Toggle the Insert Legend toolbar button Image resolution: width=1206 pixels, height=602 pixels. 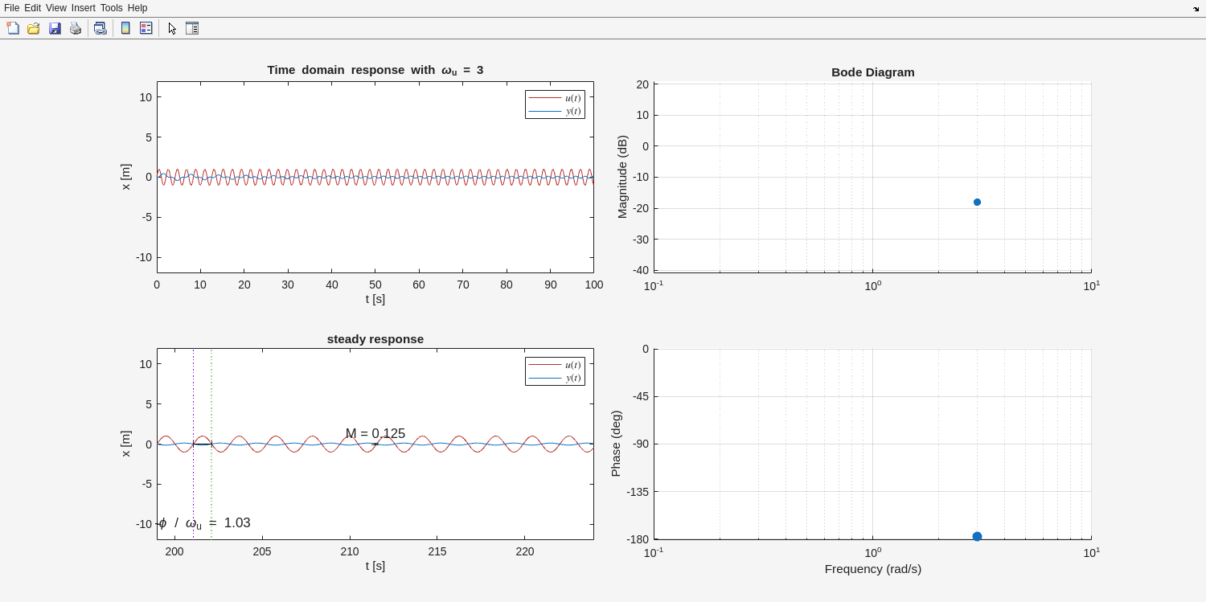click(x=146, y=28)
